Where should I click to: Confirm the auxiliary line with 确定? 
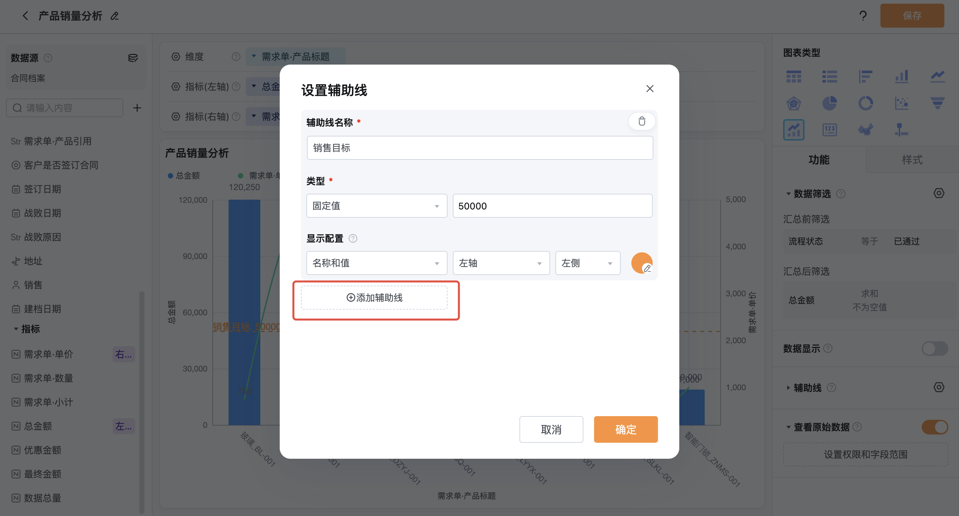click(625, 429)
